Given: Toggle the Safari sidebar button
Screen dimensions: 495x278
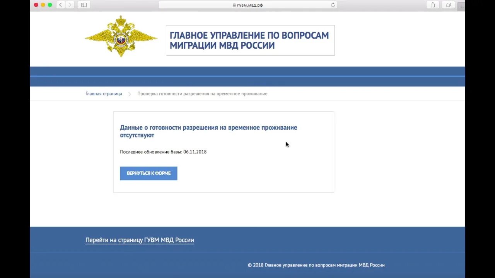Looking at the screenshot, I should (x=84, y=5).
